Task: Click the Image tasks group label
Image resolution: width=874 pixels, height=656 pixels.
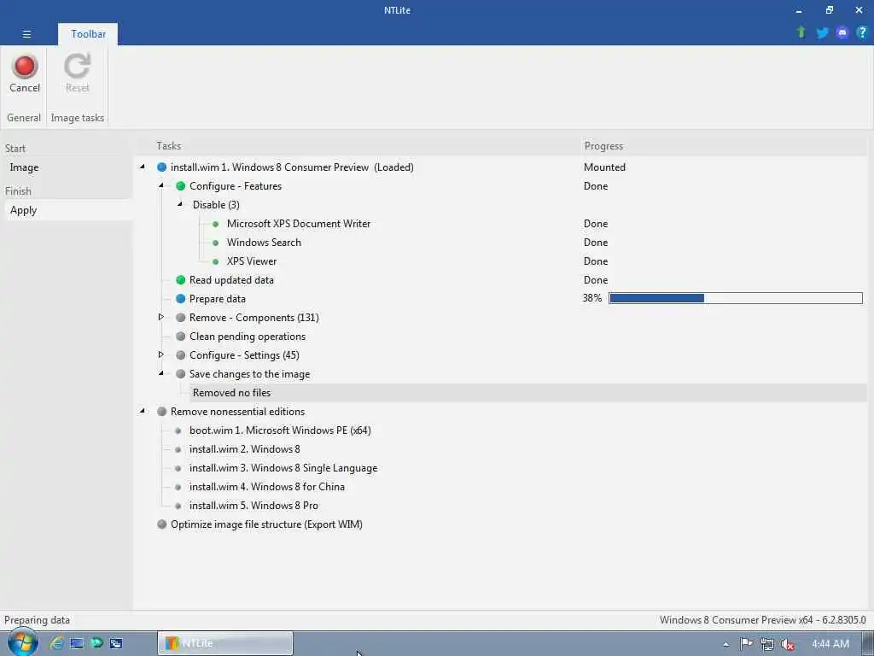Action: [78, 118]
